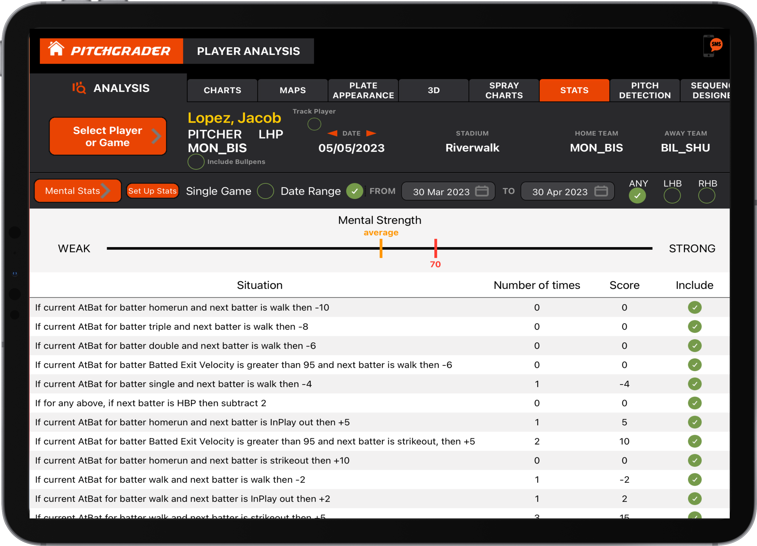
Task: Select the LHB radio button
Action: 672,196
